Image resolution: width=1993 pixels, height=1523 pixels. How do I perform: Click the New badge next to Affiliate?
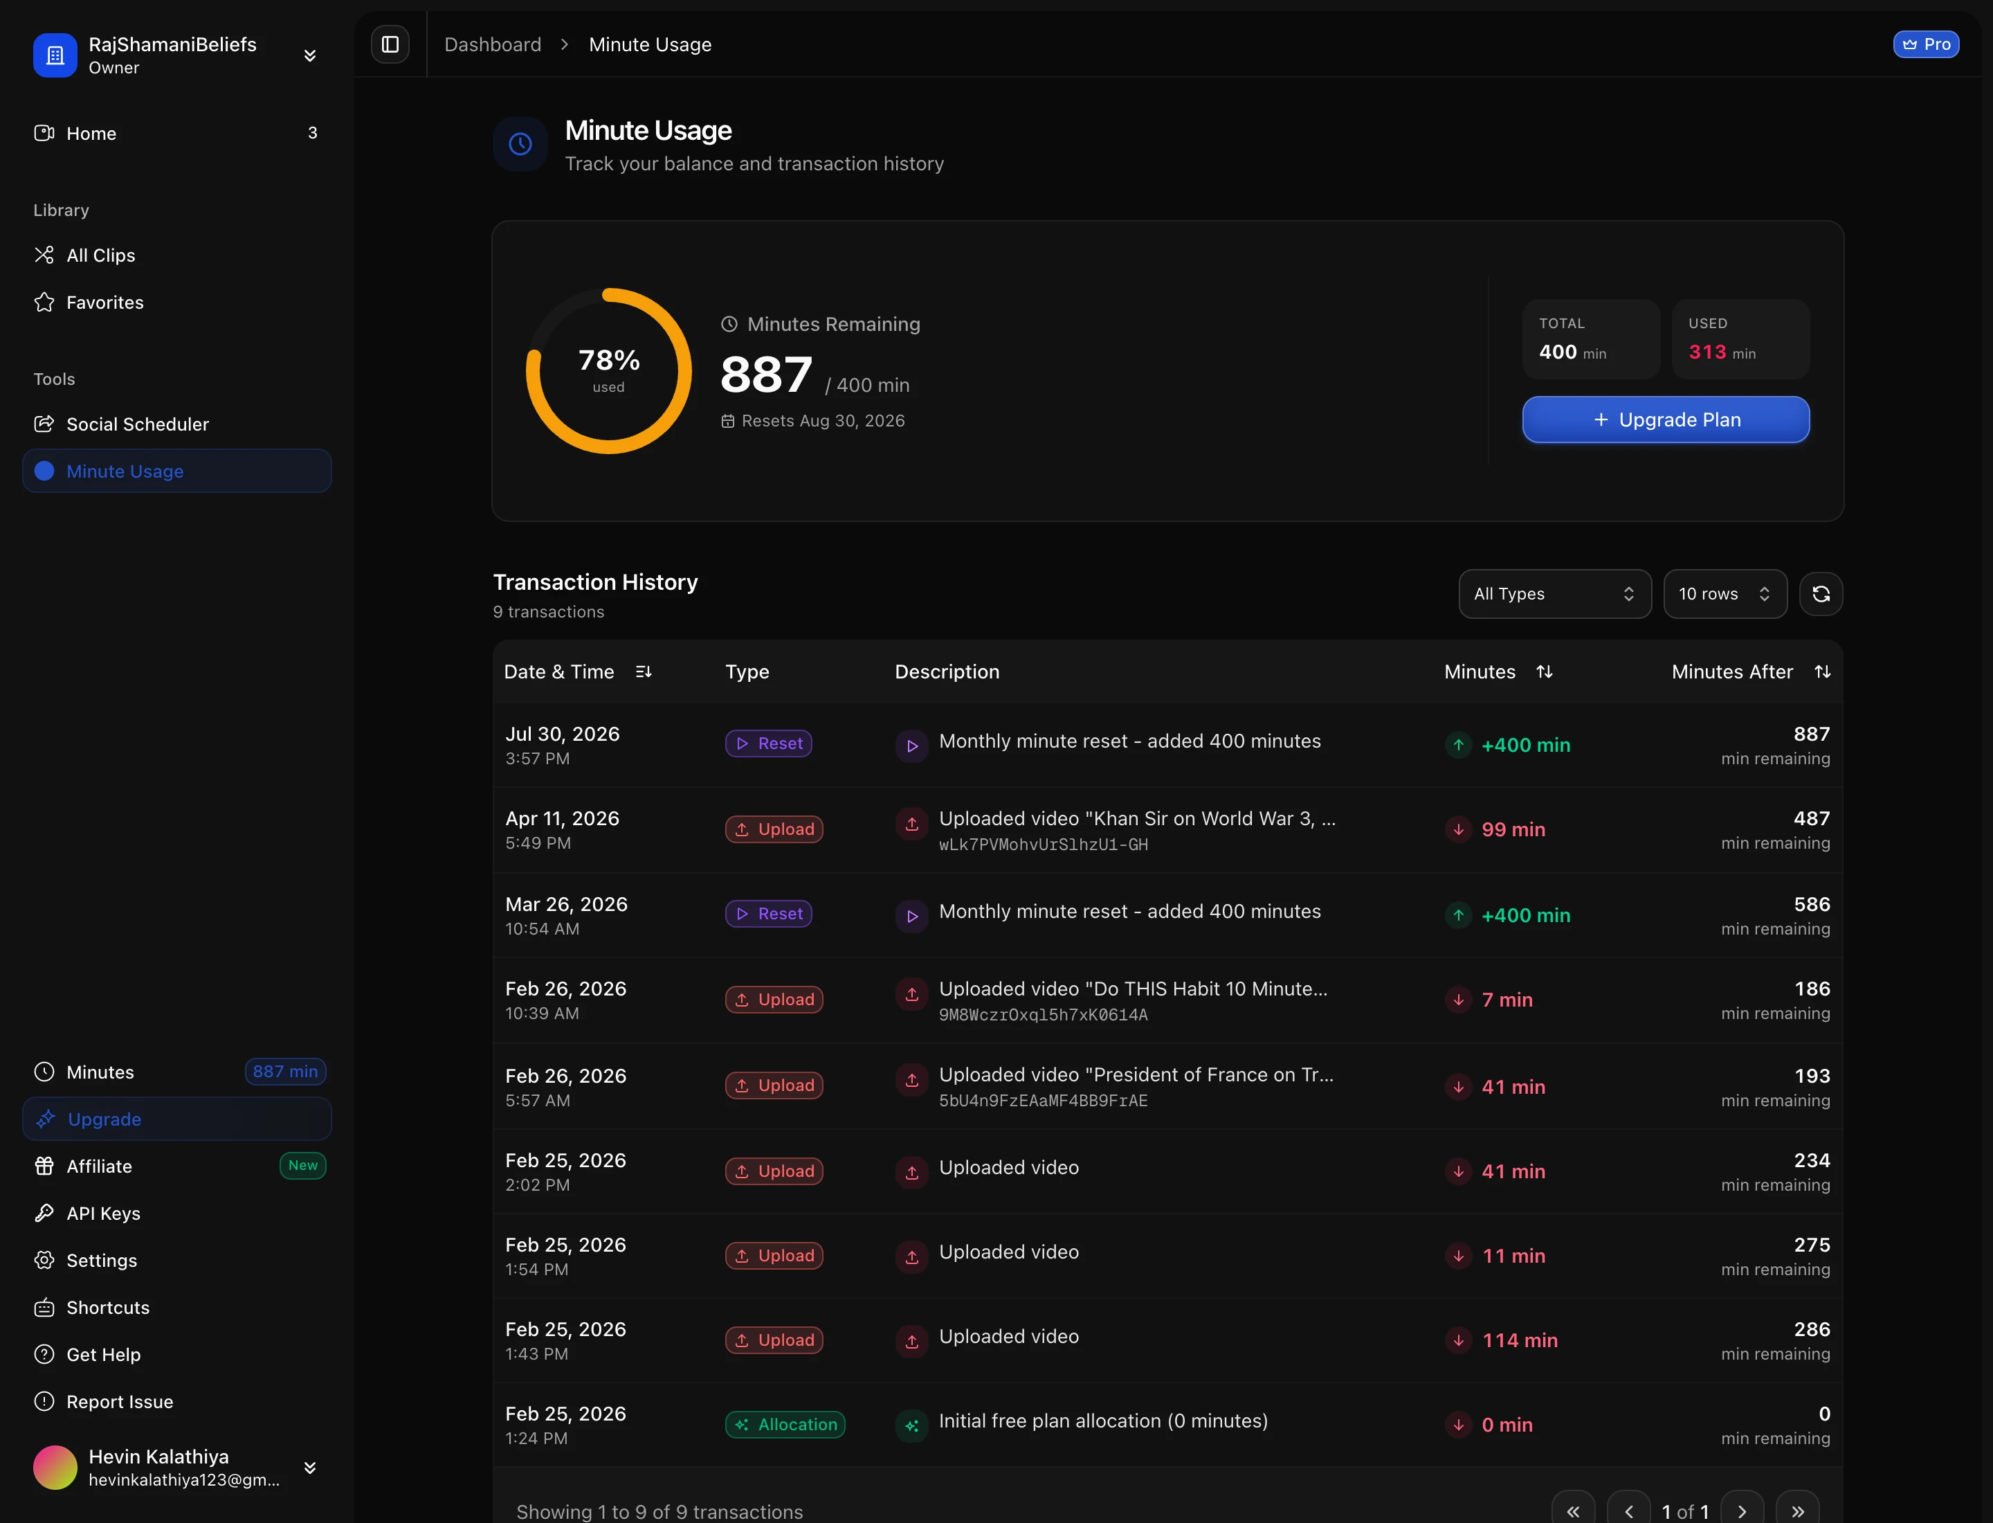[302, 1166]
